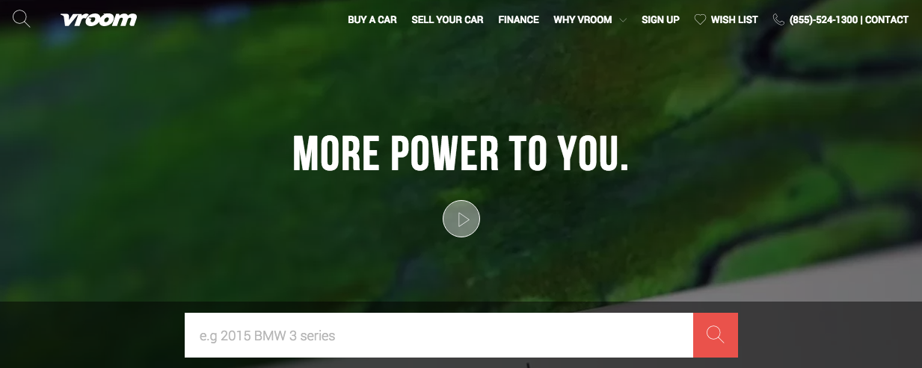Open the Why Vroom menu label
922x368 pixels.
583,19
